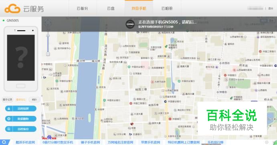Click the 数据删除 data erase button
Viewport: 277px width, 145px height.
(21, 119)
